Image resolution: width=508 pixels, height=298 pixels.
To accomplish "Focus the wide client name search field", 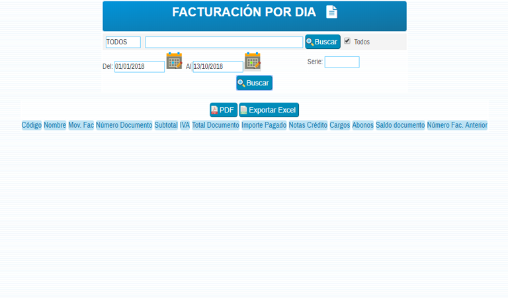I will [224, 42].
